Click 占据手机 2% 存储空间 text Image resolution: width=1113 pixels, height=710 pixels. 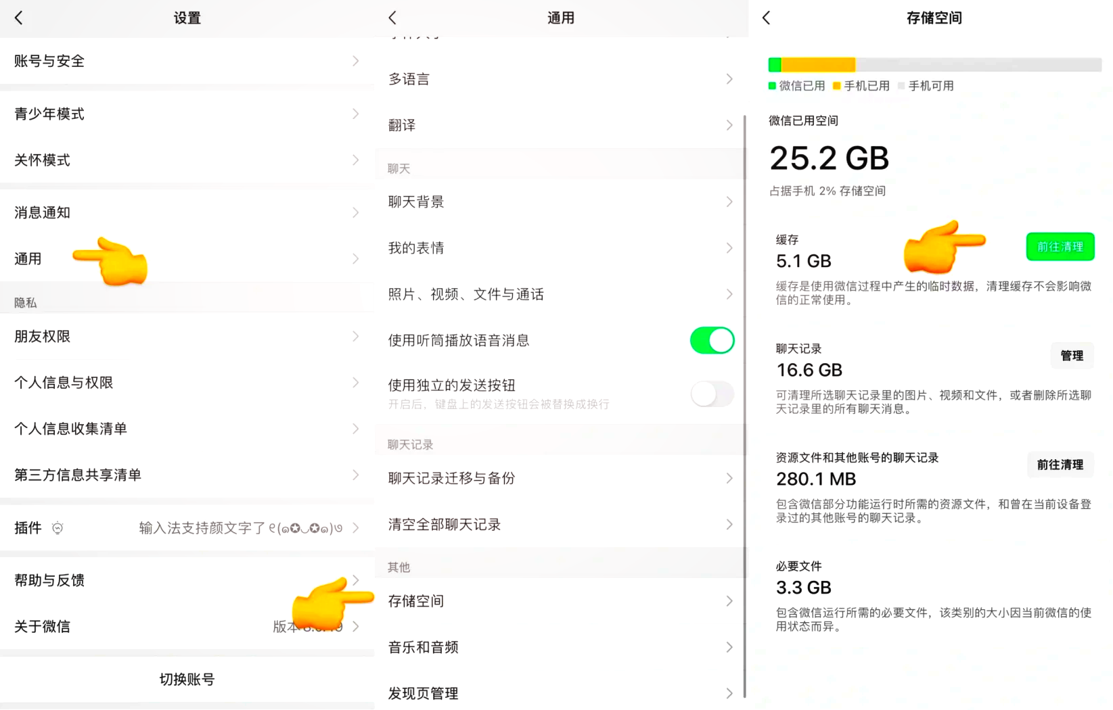click(x=827, y=191)
